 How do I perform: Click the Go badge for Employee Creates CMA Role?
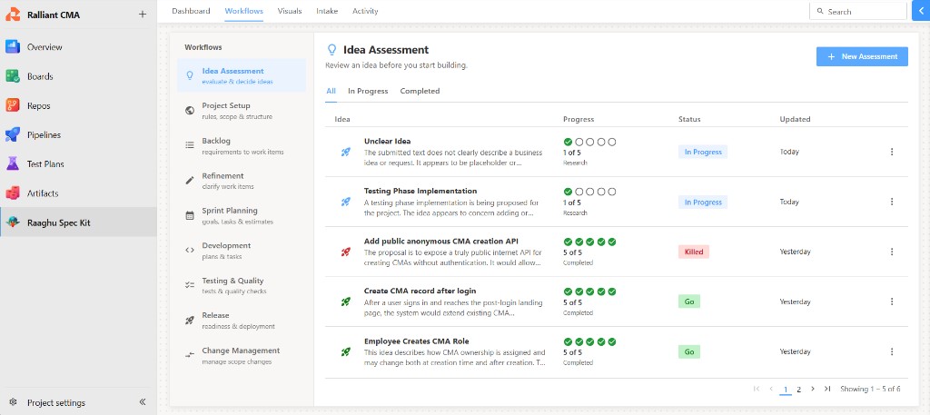pos(689,351)
